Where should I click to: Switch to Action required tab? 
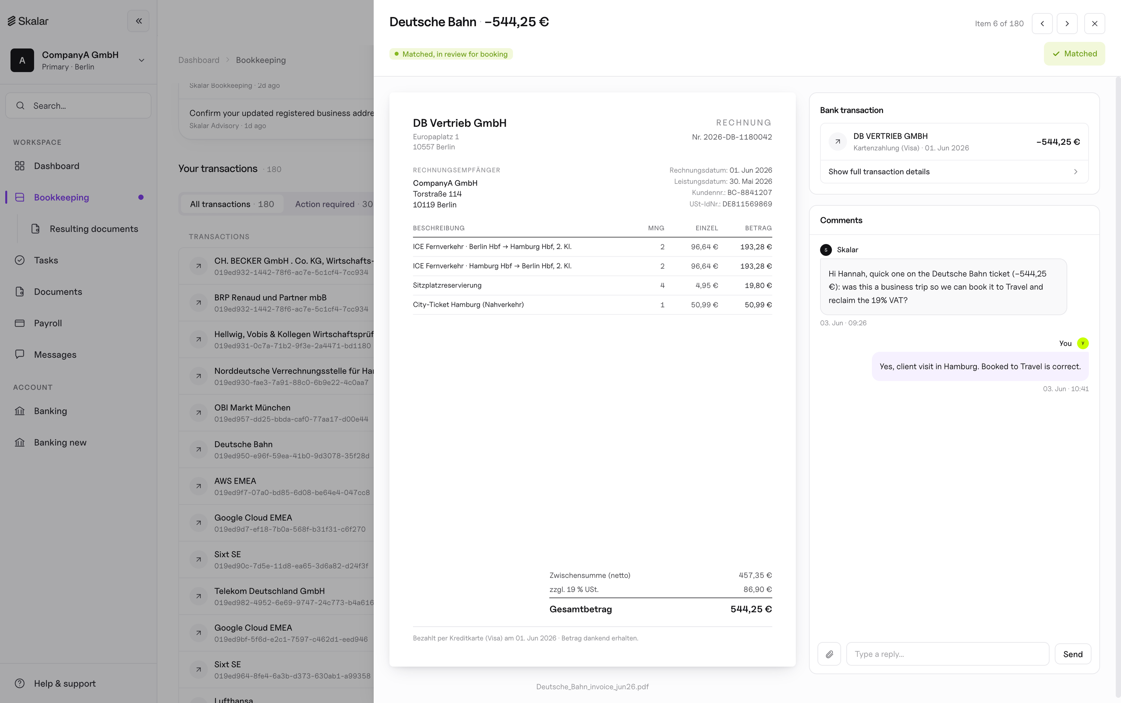(x=333, y=204)
